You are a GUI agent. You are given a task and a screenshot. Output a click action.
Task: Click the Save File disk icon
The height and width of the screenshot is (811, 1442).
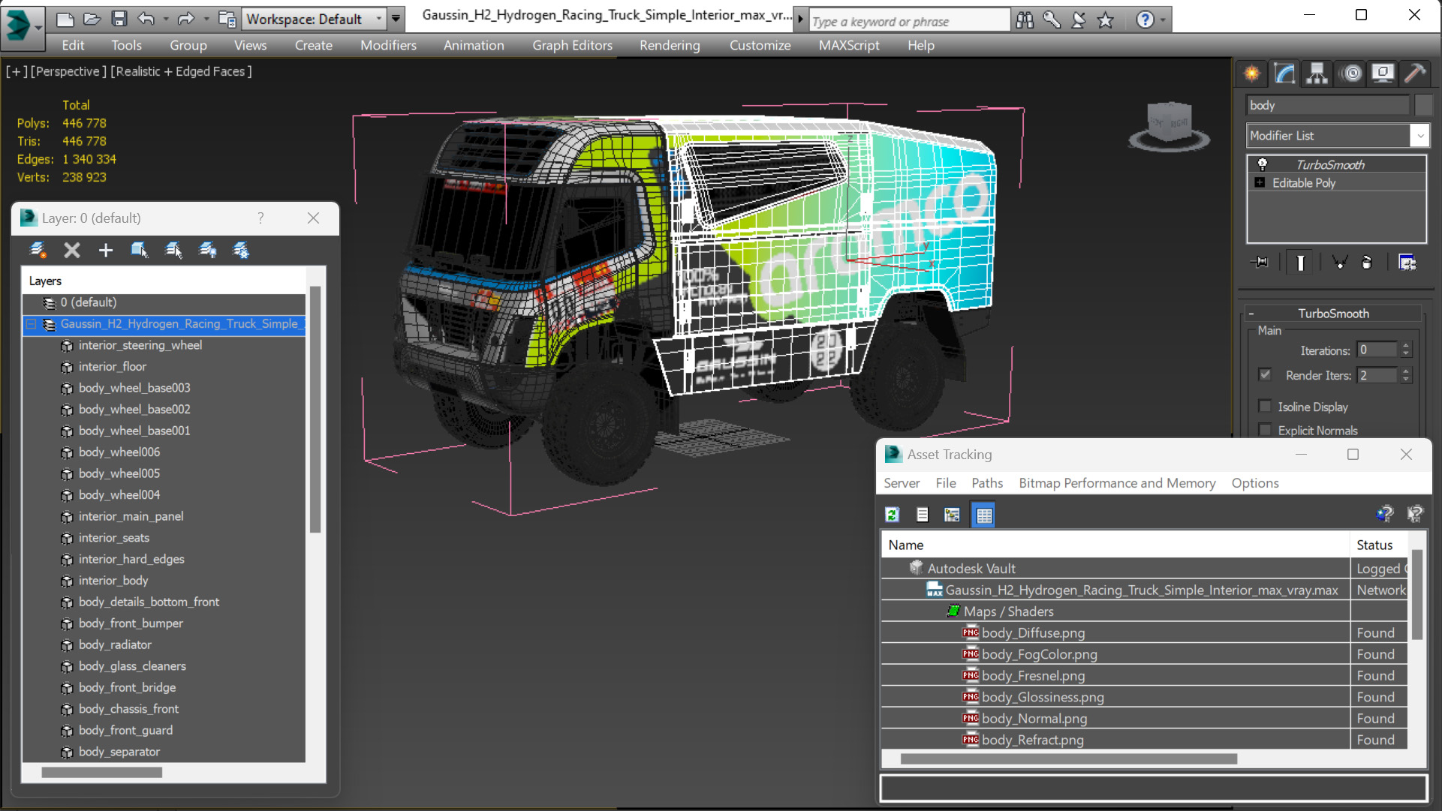pos(119,19)
